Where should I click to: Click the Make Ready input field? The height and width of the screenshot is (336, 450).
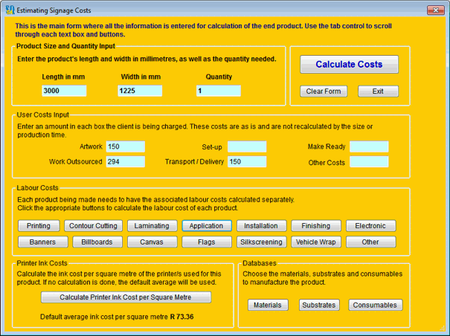[x=369, y=147]
